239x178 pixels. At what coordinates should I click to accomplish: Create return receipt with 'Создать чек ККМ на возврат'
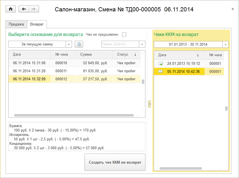(115, 162)
